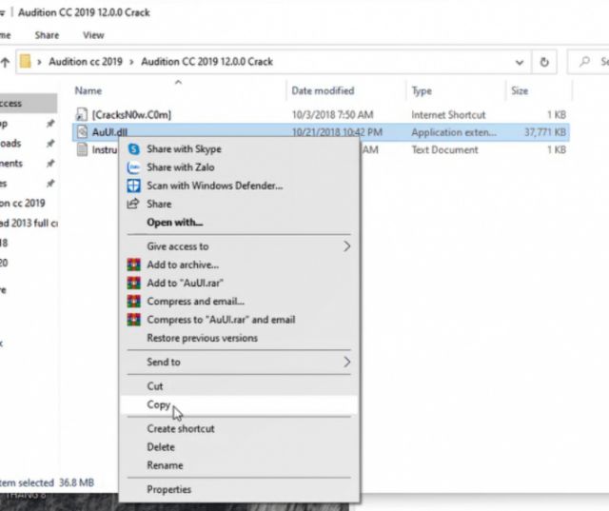Click chevron before Audition CC 2019 12.0.0 Crack
609x511 pixels.
(131, 62)
